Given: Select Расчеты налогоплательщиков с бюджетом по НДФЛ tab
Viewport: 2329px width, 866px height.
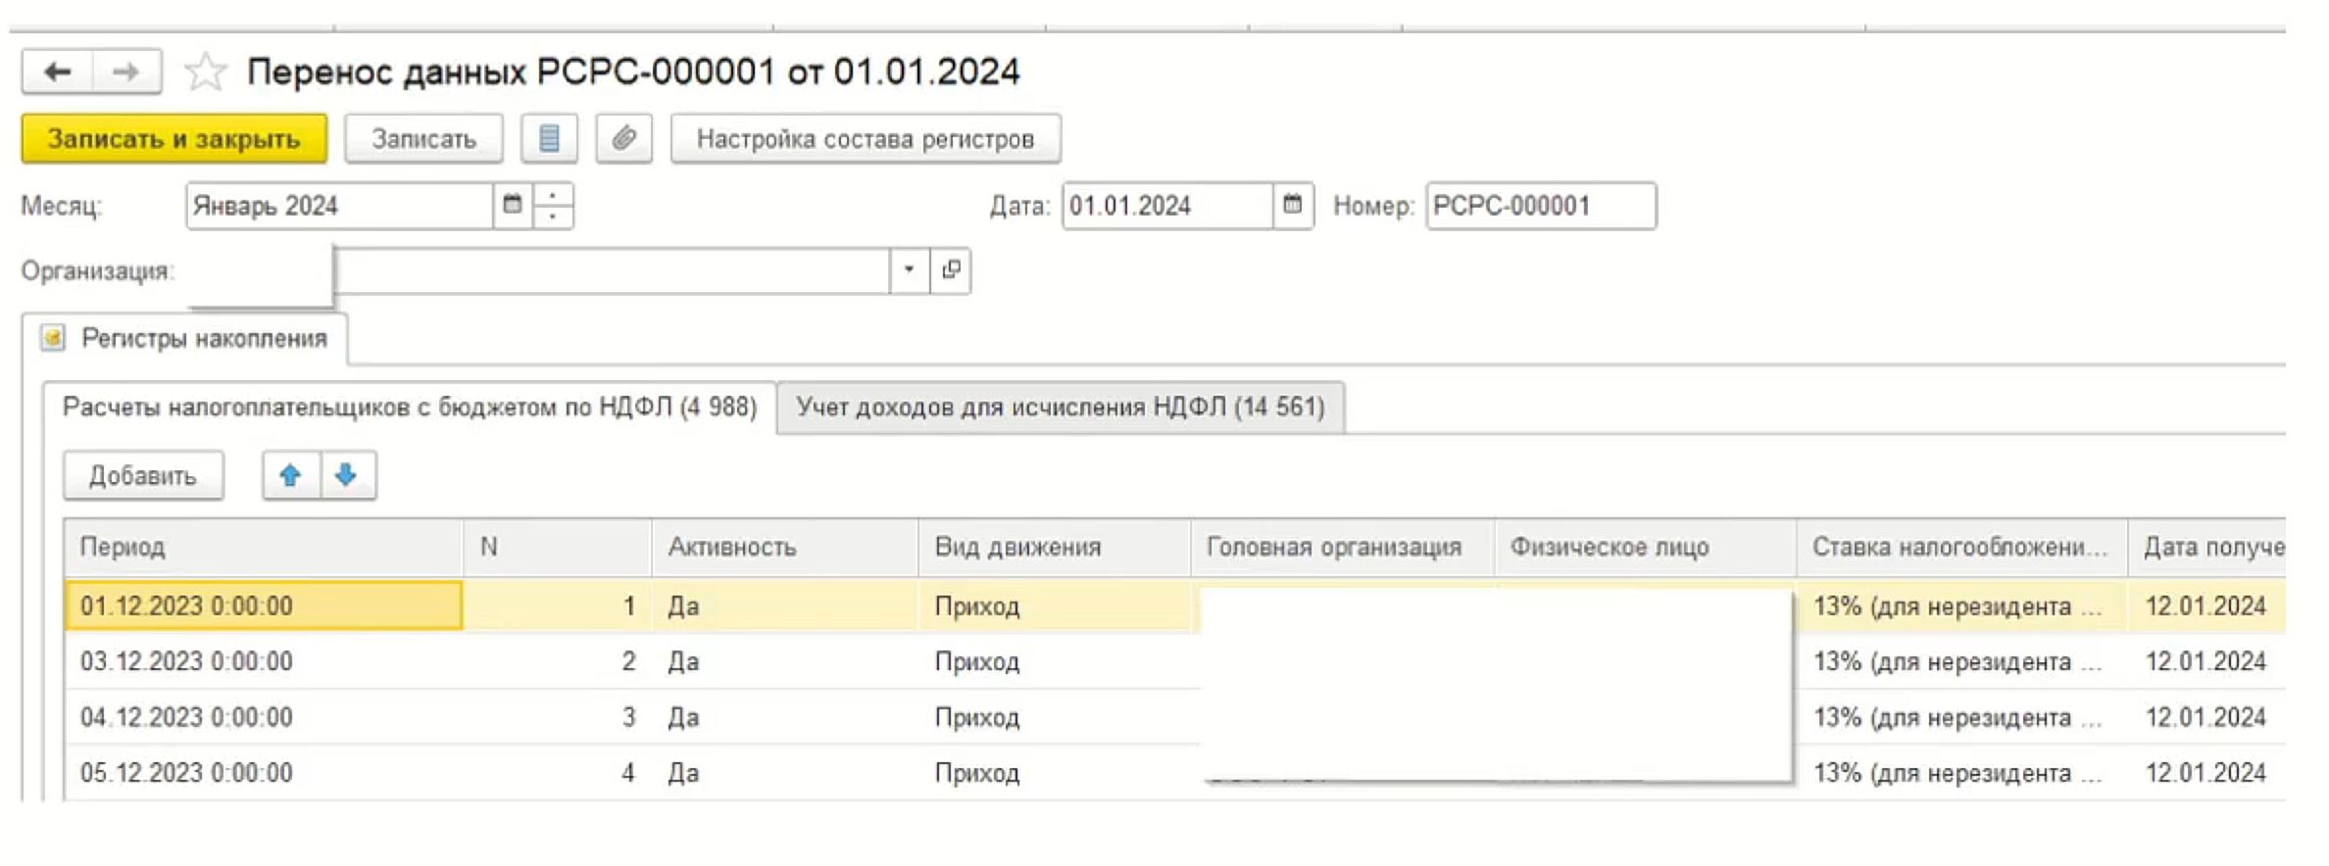Looking at the screenshot, I should (409, 408).
